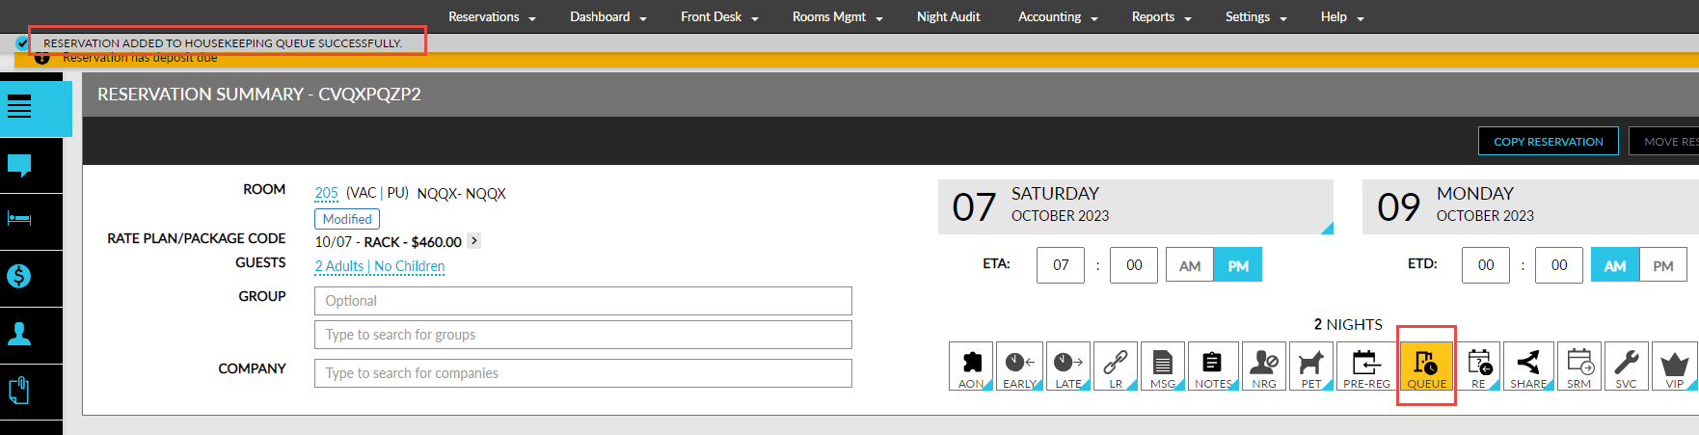Click the EARLY check-in icon
The height and width of the screenshot is (435, 1699).
click(x=1019, y=366)
